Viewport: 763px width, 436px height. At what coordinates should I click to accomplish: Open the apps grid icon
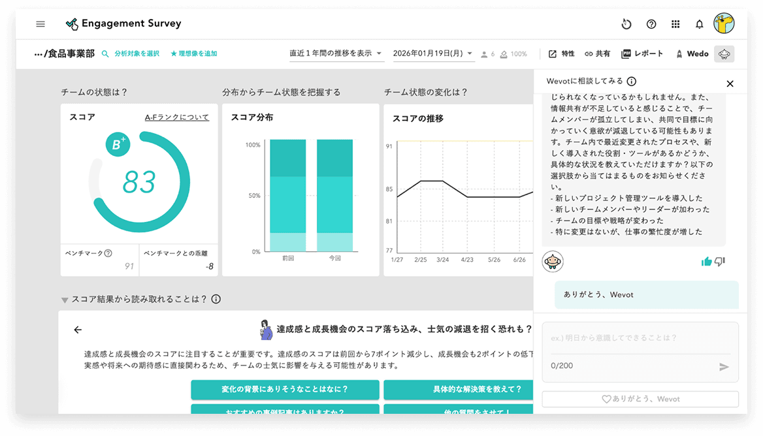pyautogui.click(x=675, y=23)
